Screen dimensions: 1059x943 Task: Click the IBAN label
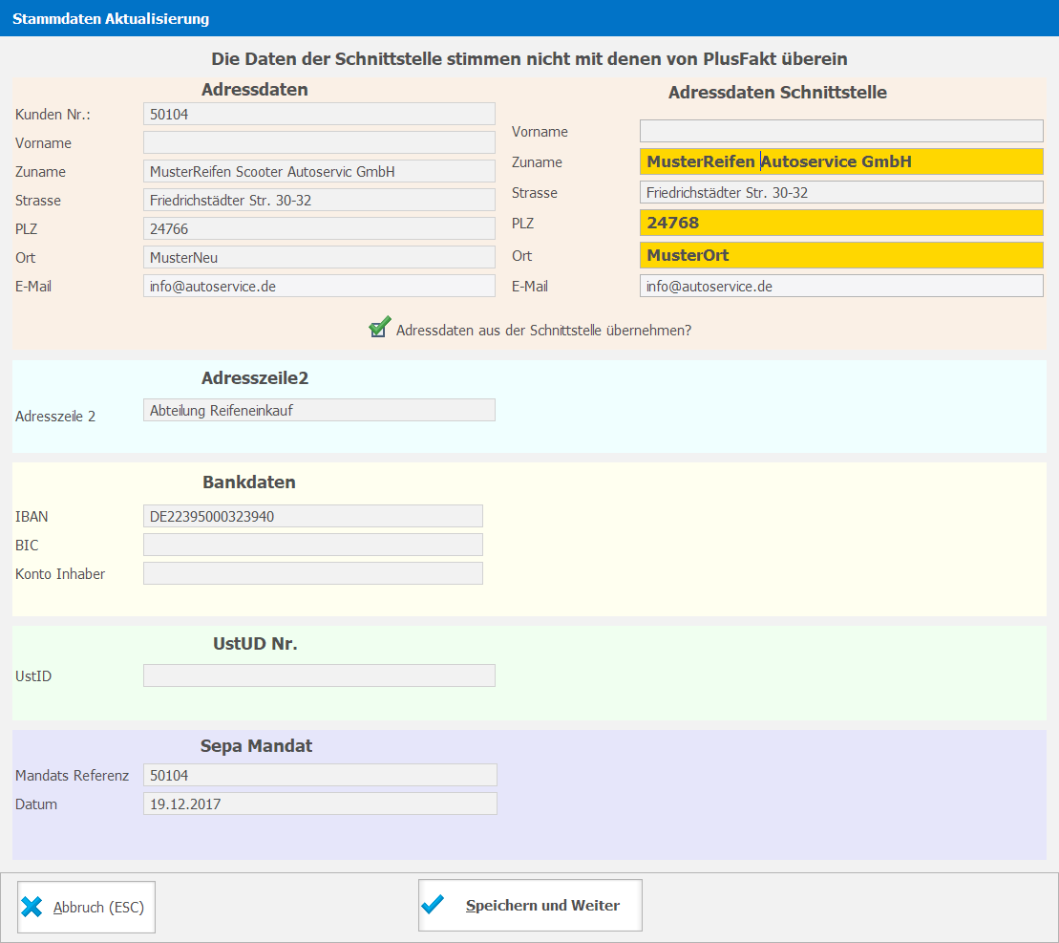tap(32, 517)
